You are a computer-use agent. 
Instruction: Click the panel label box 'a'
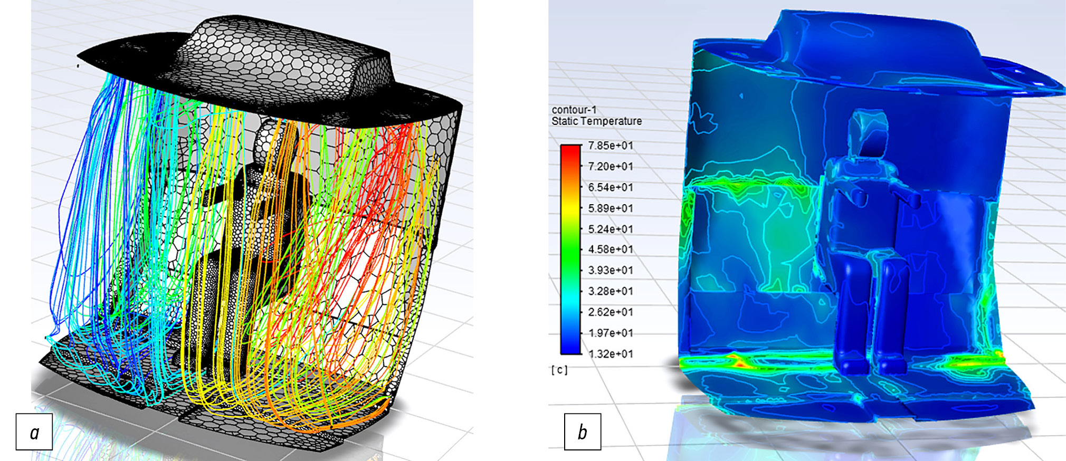click(x=34, y=432)
